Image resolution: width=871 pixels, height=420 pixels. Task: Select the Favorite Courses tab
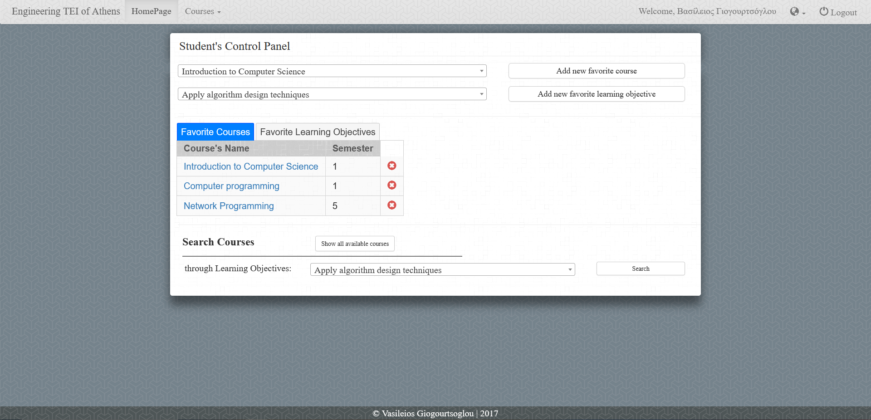pyautogui.click(x=215, y=132)
